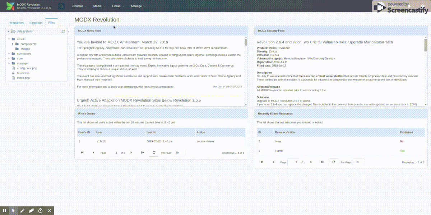This screenshot has height=215, width=431.
Task: Open the Urgent Active Attacks news article
Action: 139,100
